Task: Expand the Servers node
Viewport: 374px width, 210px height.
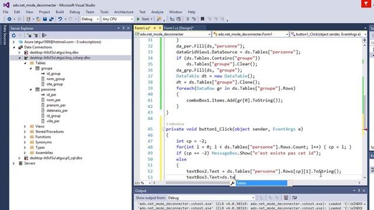Action: [14, 163]
